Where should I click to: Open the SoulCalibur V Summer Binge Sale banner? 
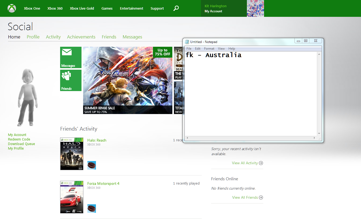pos(128,80)
